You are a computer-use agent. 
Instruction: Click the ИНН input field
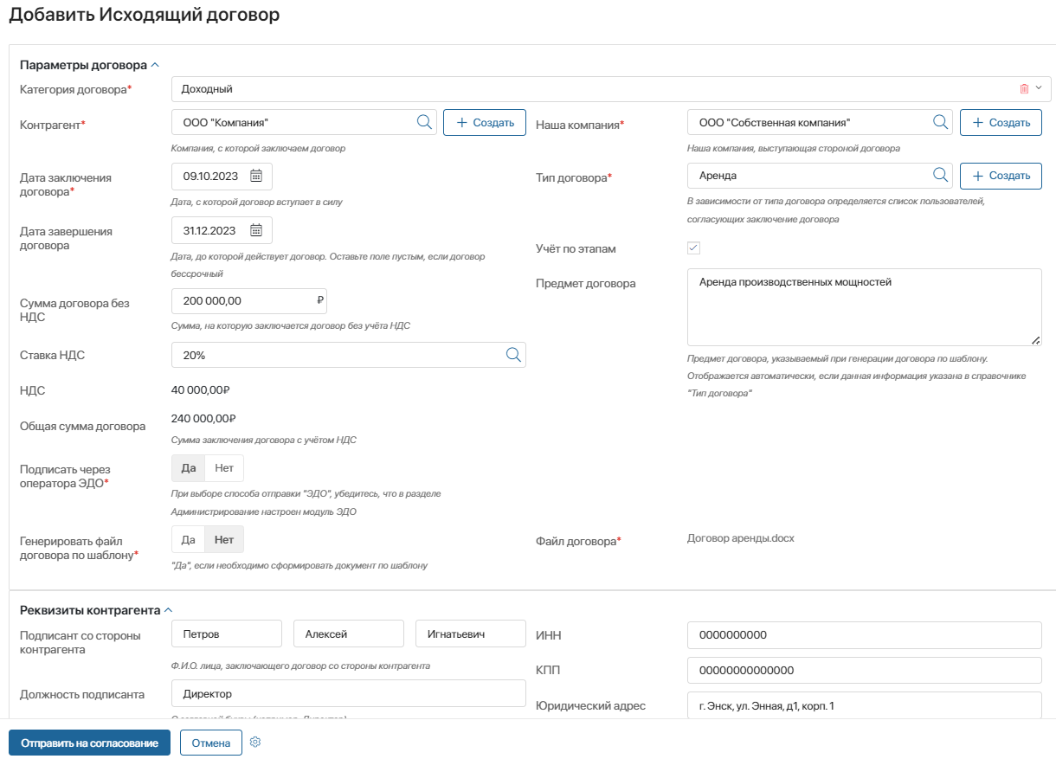(865, 635)
